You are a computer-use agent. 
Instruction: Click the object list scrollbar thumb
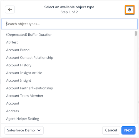coord(136,33)
